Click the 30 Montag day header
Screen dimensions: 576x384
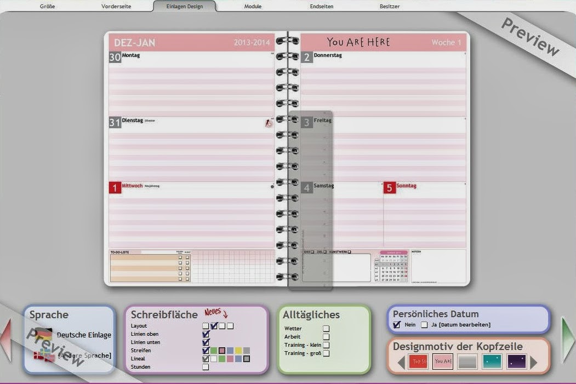[x=124, y=57]
